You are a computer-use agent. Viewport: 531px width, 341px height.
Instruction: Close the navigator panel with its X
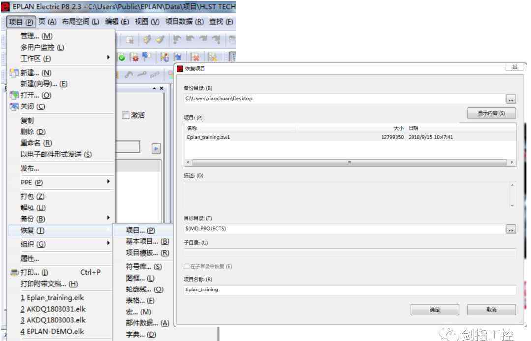(x=162, y=88)
